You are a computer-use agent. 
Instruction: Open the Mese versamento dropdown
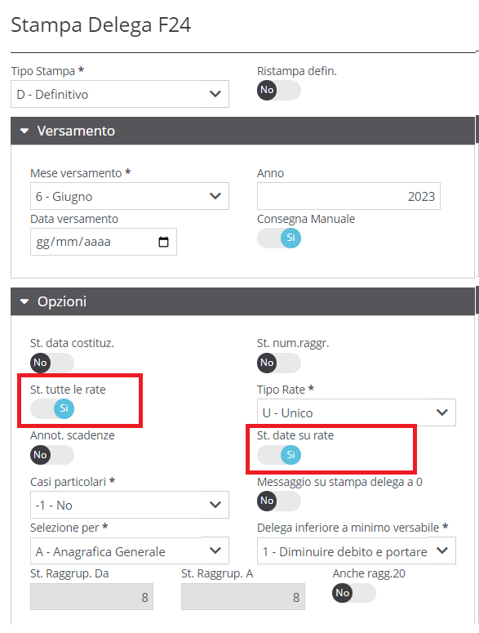[x=130, y=196]
